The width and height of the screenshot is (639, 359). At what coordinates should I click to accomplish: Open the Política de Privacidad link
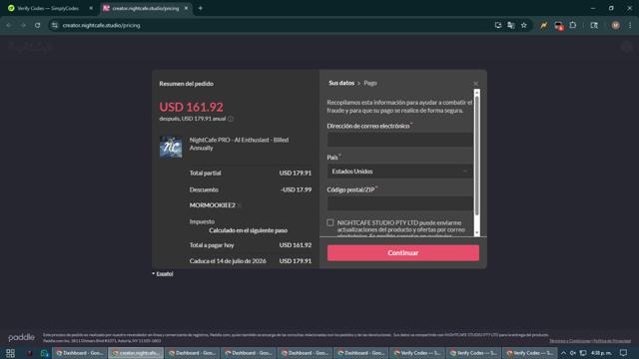click(612, 341)
